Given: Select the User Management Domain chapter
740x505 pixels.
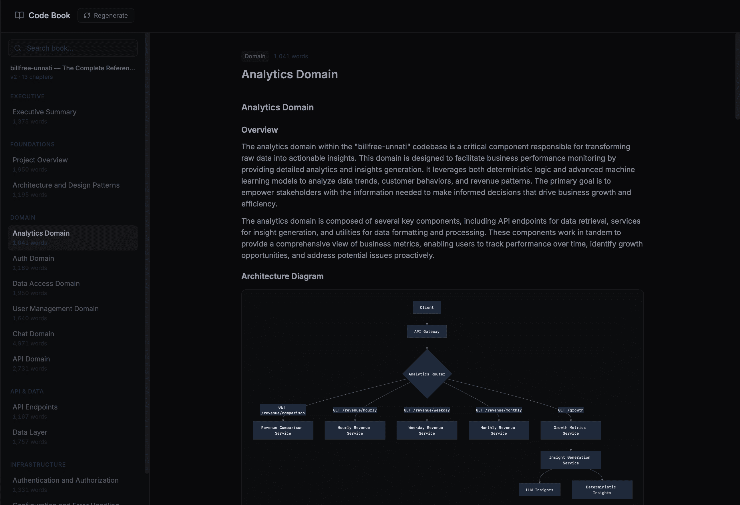Looking at the screenshot, I should [55, 309].
